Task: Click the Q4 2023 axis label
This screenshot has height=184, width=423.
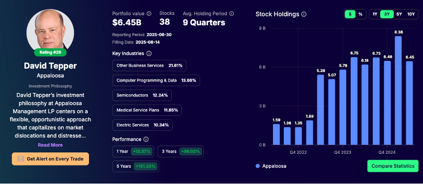Action: click(x=343, y=152)
